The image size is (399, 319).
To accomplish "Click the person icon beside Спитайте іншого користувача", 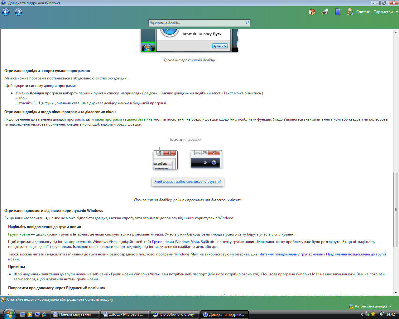I will click(3, 299).
